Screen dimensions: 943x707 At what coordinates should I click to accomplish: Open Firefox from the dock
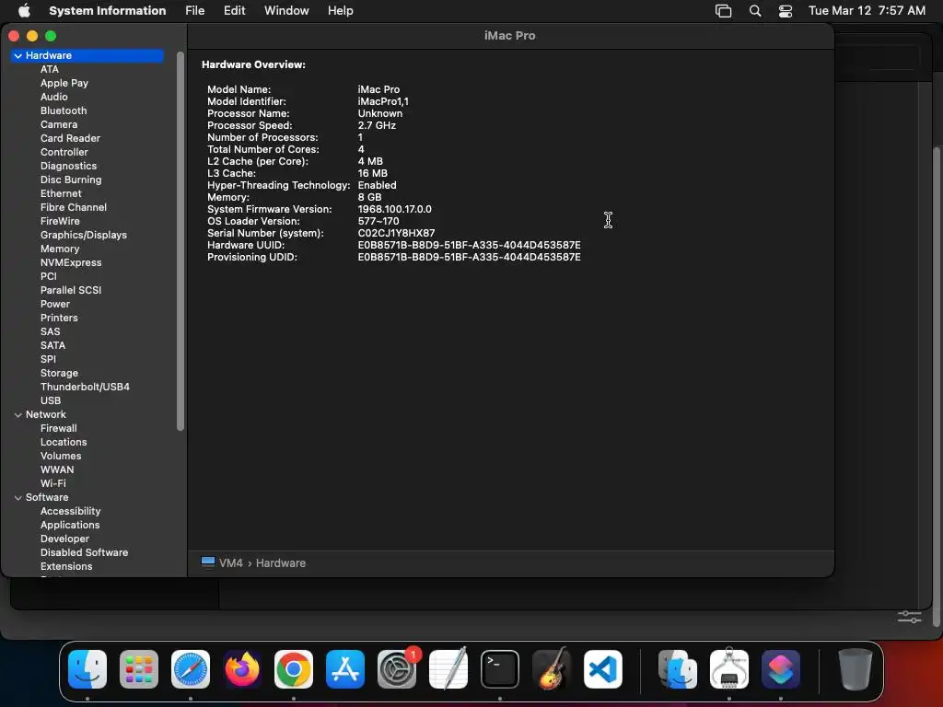click(x=242, y=669)
